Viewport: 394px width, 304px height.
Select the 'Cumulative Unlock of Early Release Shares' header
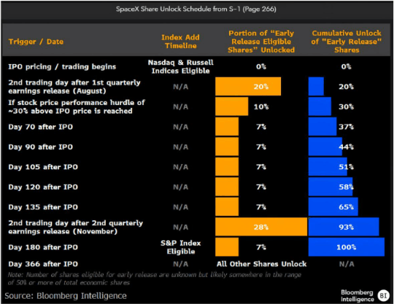pos(347,42)
